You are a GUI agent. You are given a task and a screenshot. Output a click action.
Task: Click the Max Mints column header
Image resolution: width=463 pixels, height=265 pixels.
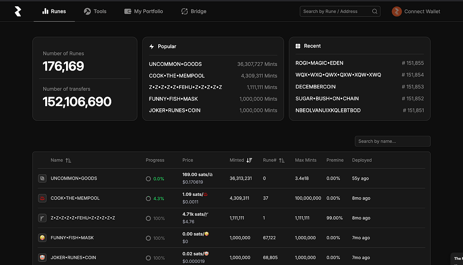click(306, 160)
